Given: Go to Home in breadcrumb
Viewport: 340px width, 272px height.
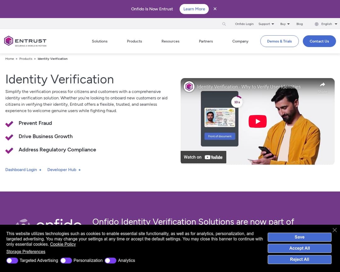Looking at the screenshot, I should point(9,59).
